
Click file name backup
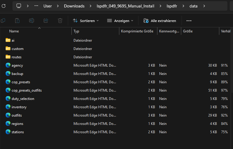point(17,74)
